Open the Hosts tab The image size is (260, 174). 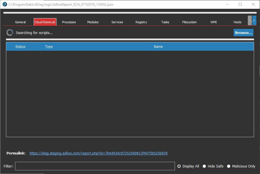pos(237,22)
